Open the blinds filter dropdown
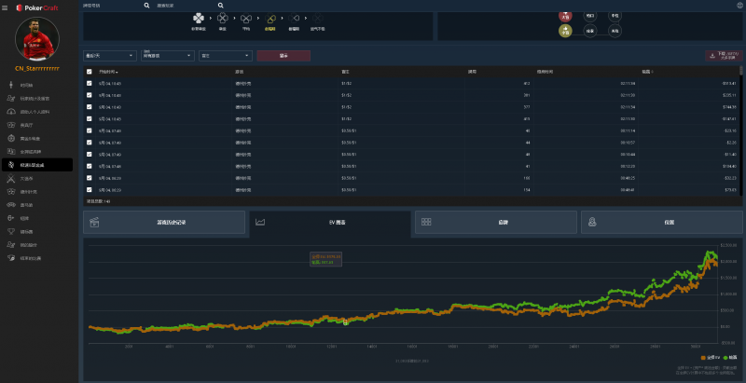The height and width of the screenshot is (383, 746). pos(226,55)
